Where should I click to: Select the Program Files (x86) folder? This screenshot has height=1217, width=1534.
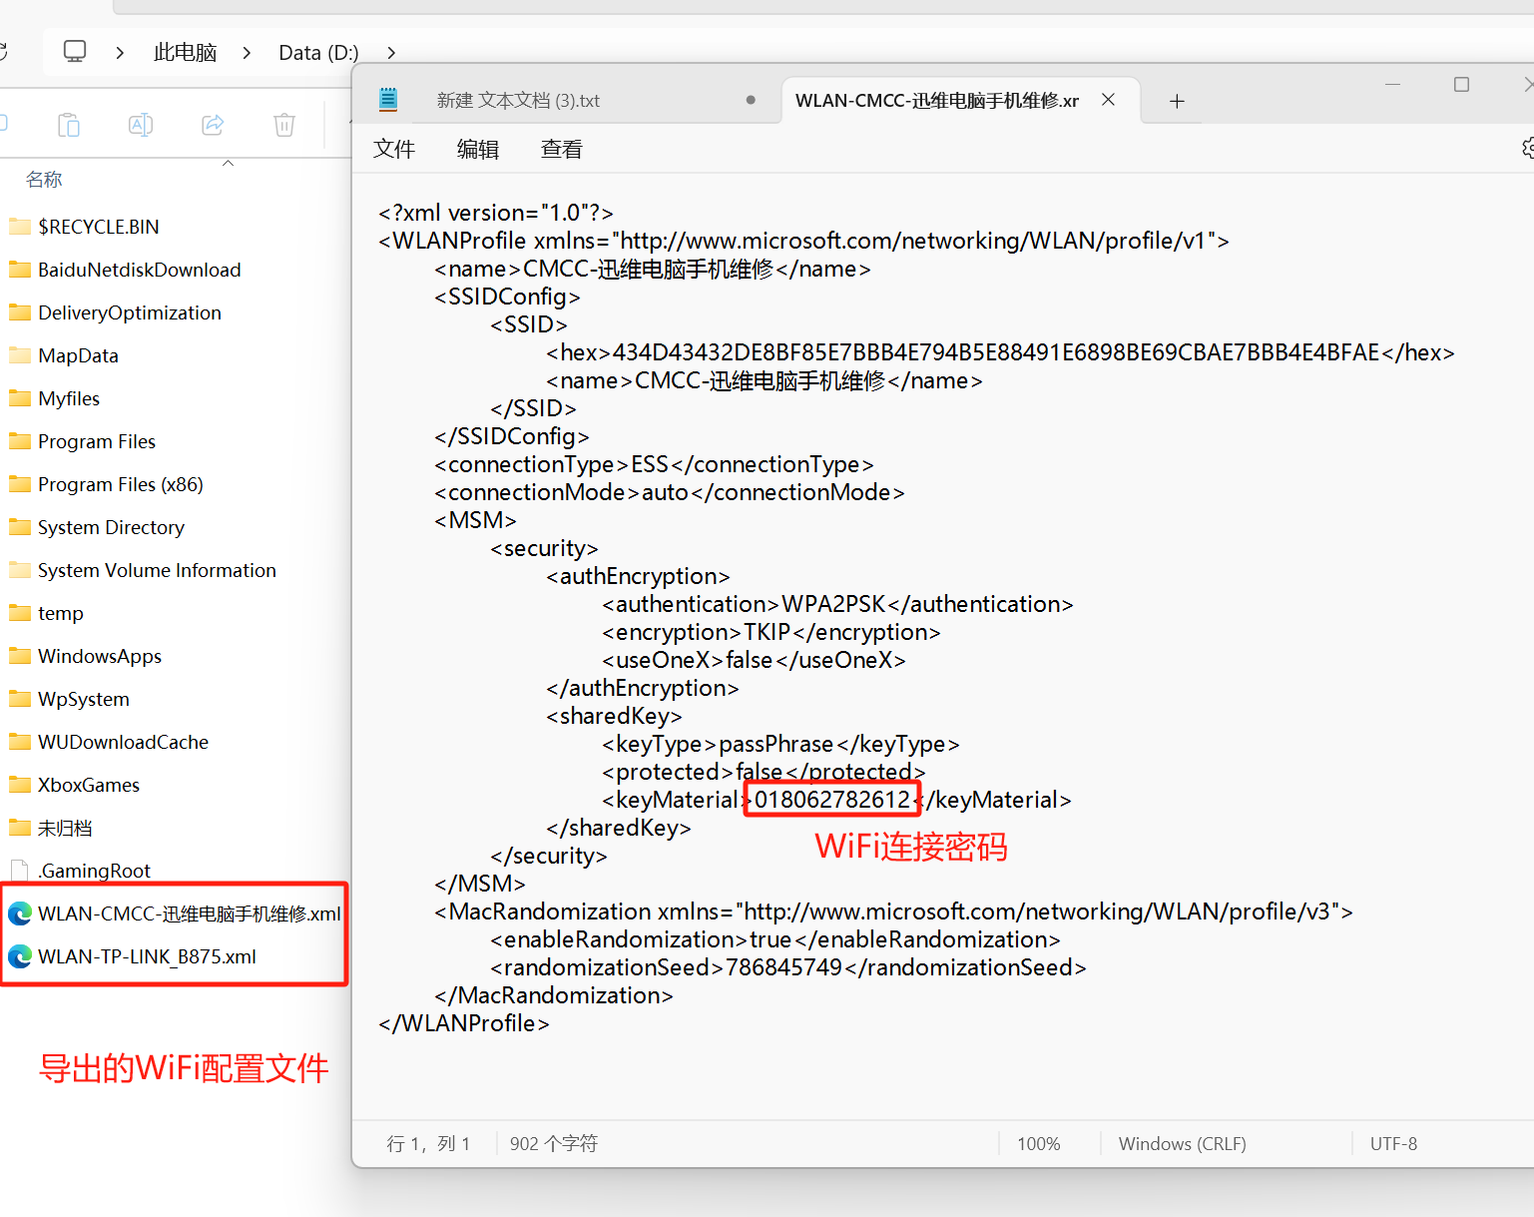(121, 484)
